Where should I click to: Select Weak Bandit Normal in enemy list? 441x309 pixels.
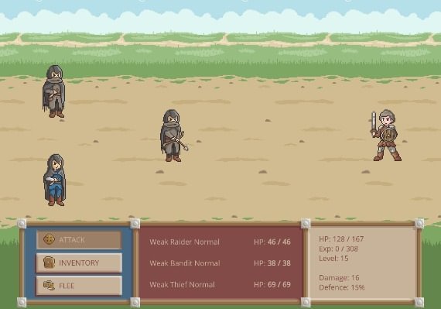[185, 263]
